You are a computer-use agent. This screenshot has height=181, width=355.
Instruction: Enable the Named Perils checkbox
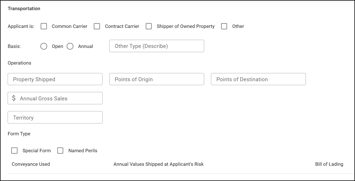pyautogui.click(x=60, y=151)
